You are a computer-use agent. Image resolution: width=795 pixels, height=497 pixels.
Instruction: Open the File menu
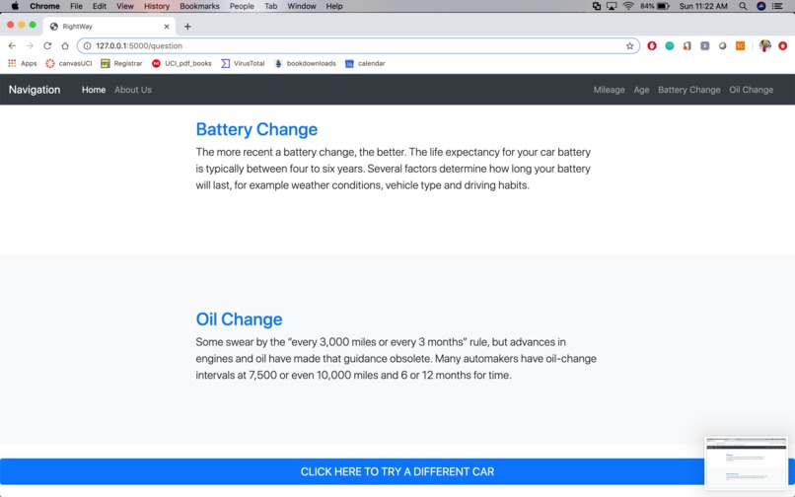[x=76, y=6]
